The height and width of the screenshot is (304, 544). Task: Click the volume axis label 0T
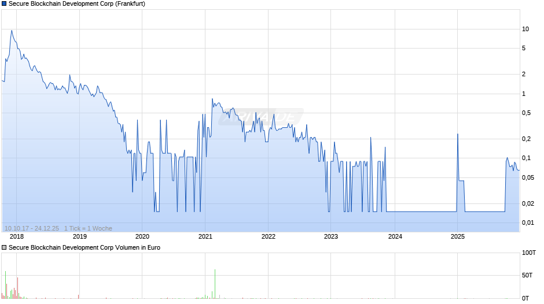525,298
